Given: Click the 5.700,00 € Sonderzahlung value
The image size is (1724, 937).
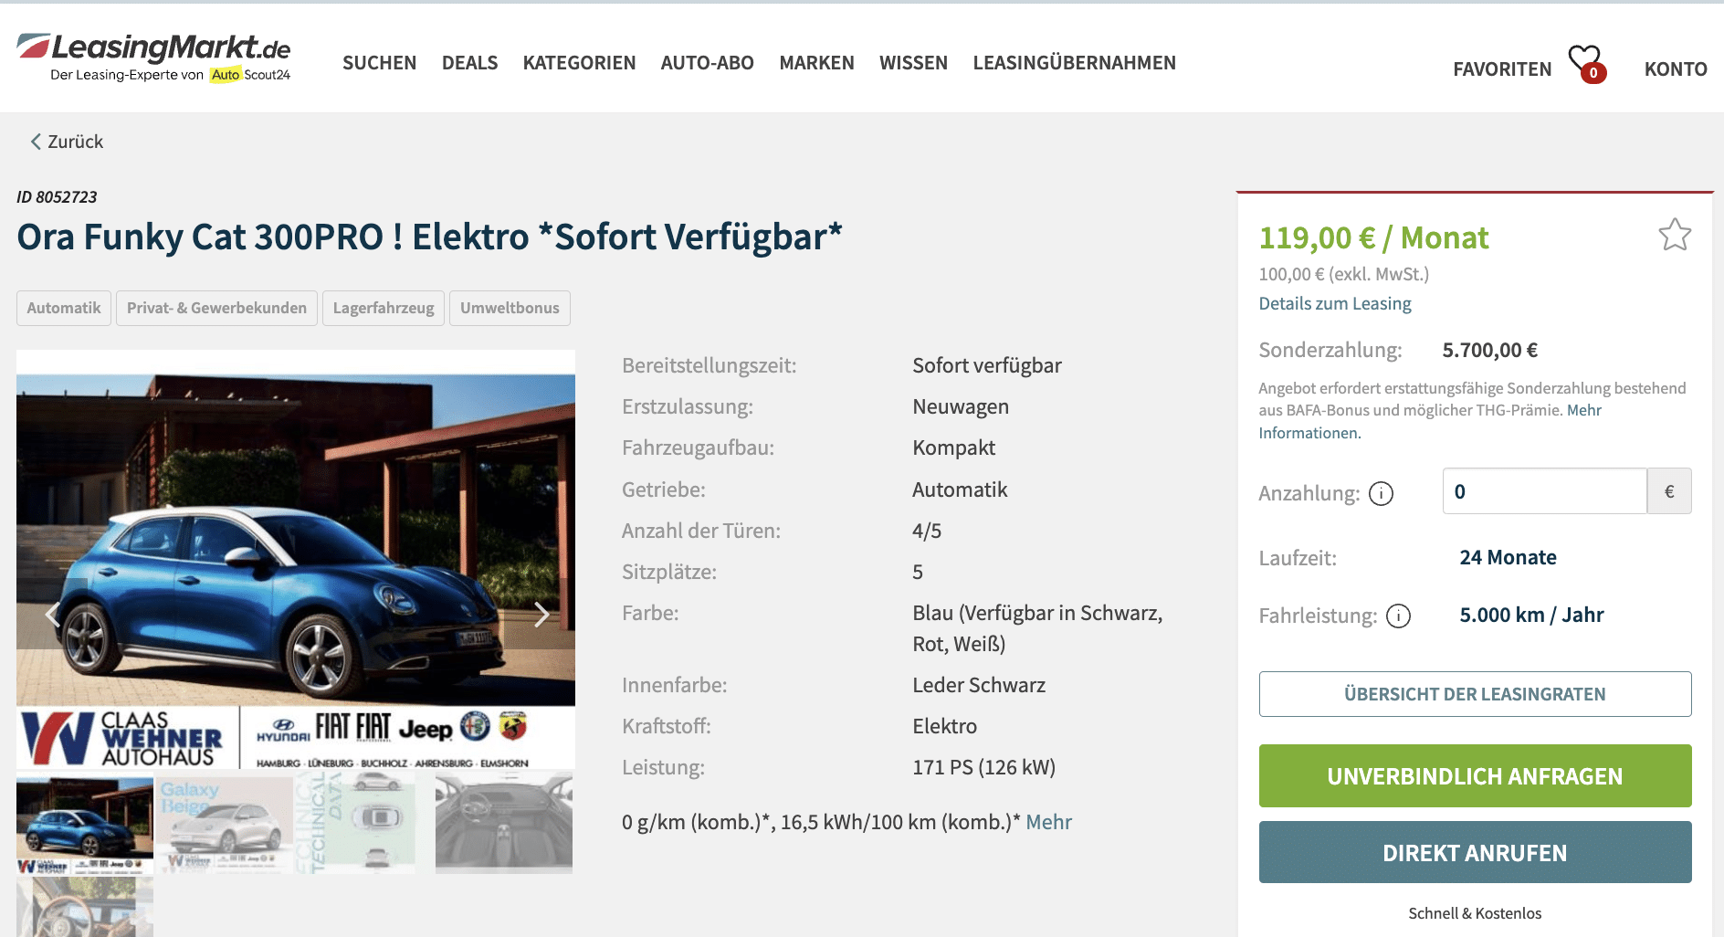Looking at the screenshot, I should click(x=1489, y=350).
